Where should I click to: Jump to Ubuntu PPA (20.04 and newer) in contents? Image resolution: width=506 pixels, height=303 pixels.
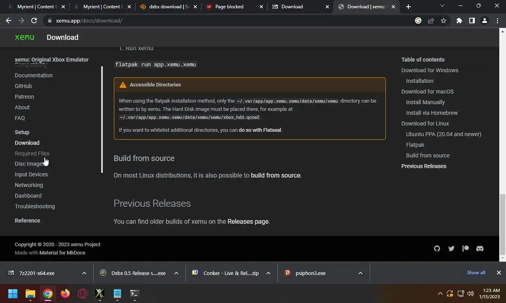pos(444,134)
